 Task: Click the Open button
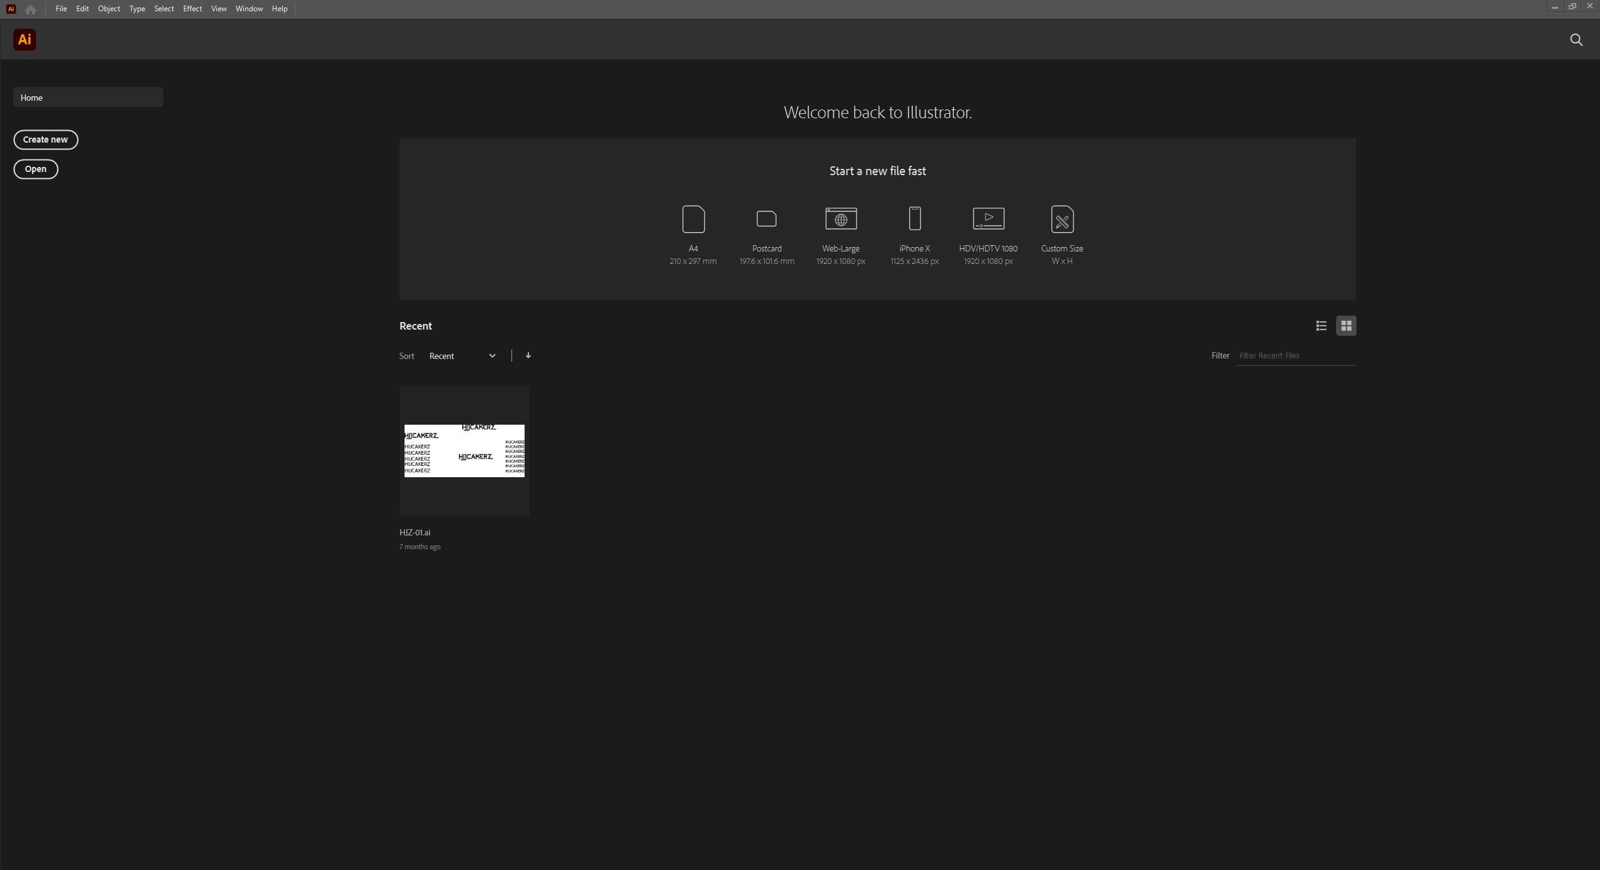tap(36, 169)
